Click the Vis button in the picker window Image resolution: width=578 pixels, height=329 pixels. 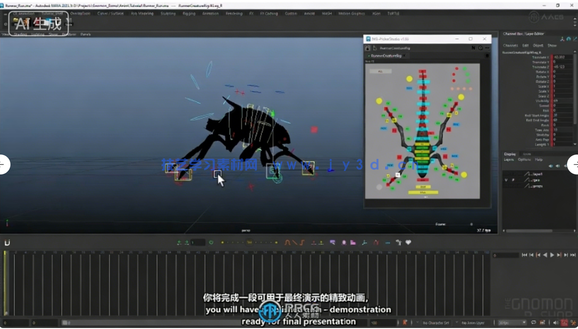coord(423,192)
